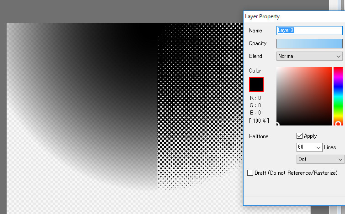This screenshot has height=214, width=345.
Task: Pick a shade in the saturation color square
Action: [304, 96]
